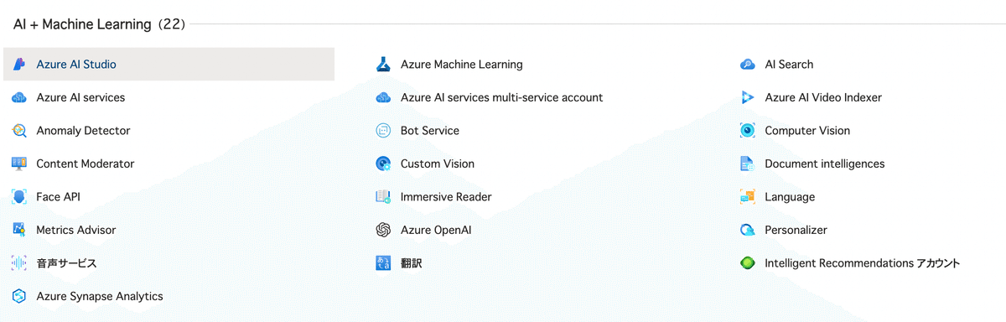Click the Azure AI Studio icon
The width and height of the screenshot is (1006, 322).
(19, 65)
